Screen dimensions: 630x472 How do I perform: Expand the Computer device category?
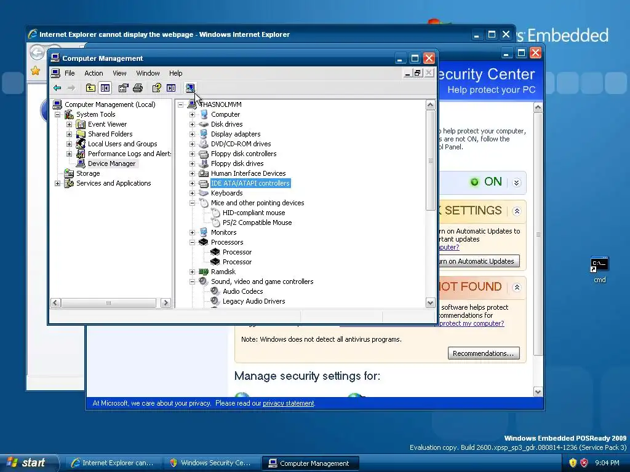point(192,114)
